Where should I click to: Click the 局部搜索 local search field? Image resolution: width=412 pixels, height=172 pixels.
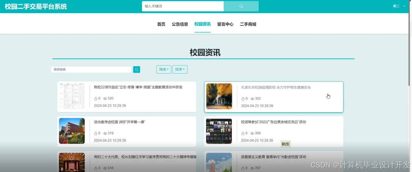[91, 69]
